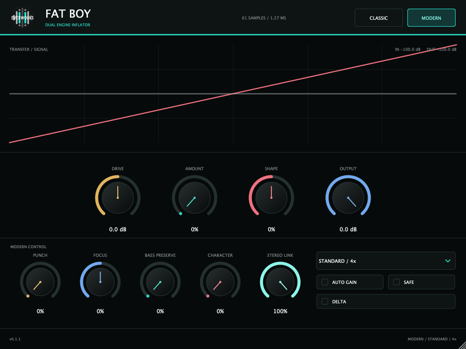This screenshot has height=349, width=466.
Task: Click the Everworks logo icon
Action: point(22,18)
